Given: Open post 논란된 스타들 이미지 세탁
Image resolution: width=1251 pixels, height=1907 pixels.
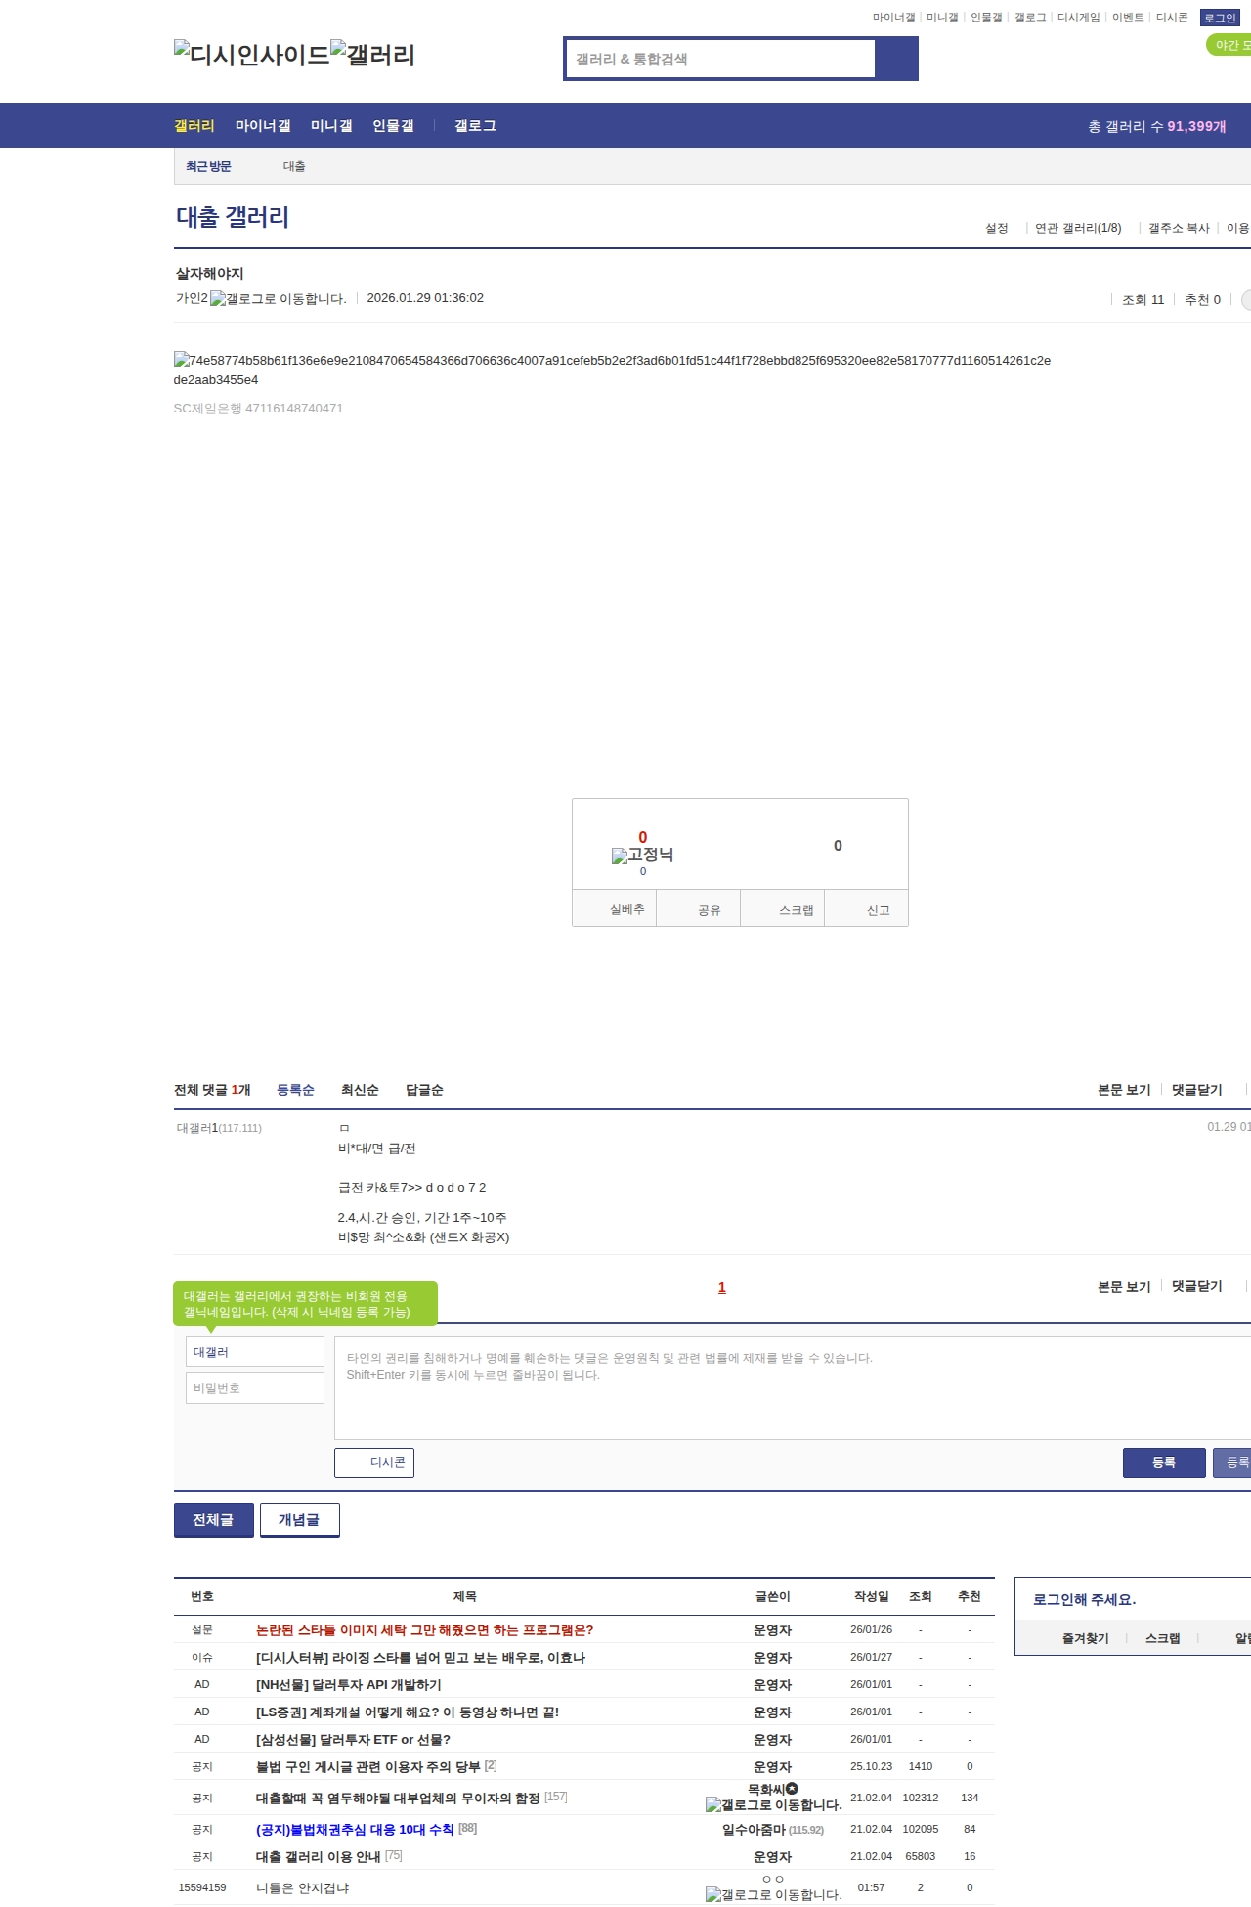Looking at the screenshot, I should [425, 1630].
